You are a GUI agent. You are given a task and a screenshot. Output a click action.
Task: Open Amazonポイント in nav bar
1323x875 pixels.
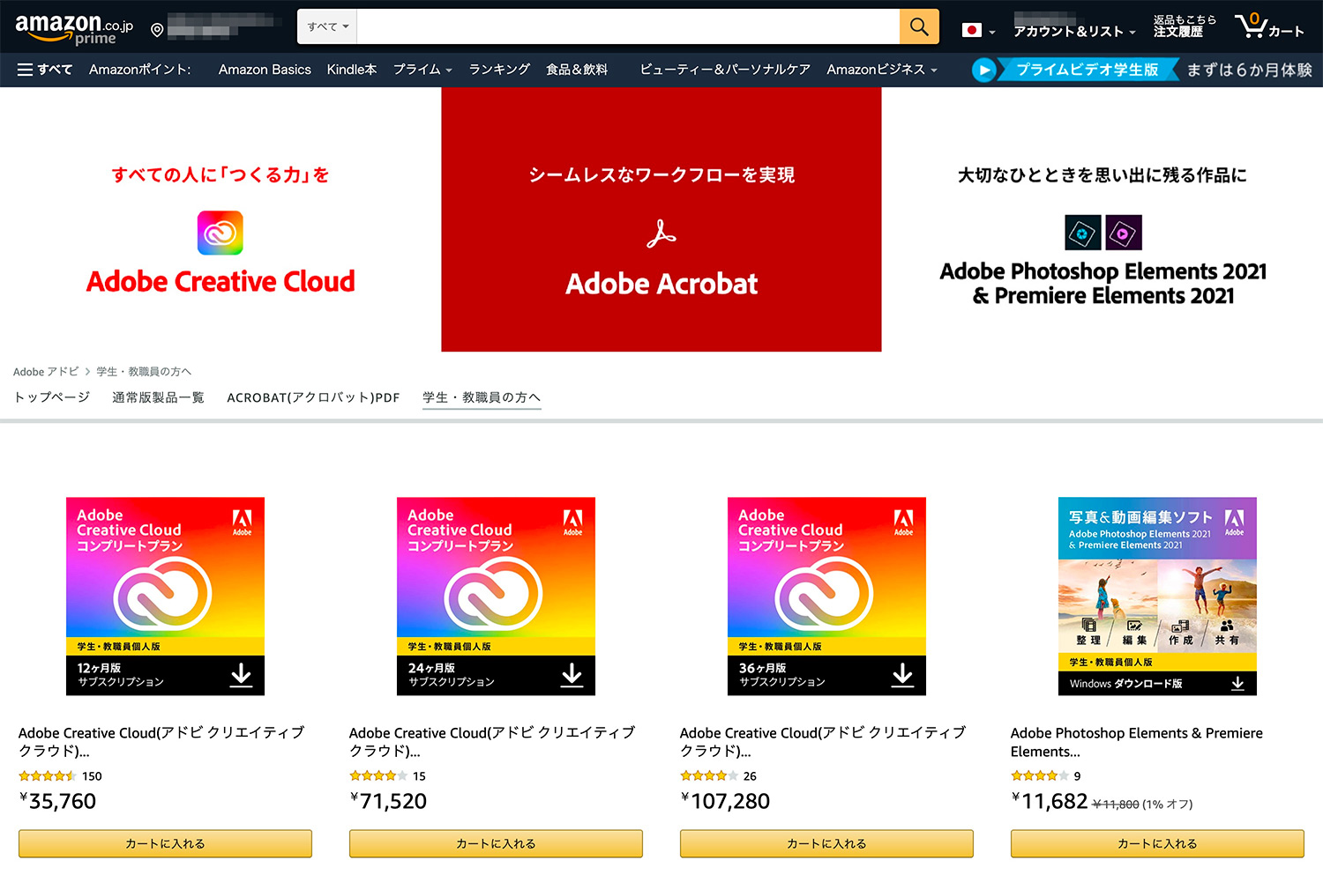pos(139,70)
